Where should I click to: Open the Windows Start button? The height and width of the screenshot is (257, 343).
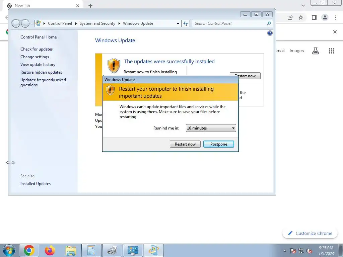pyautogui.click(x=9, y=250)
